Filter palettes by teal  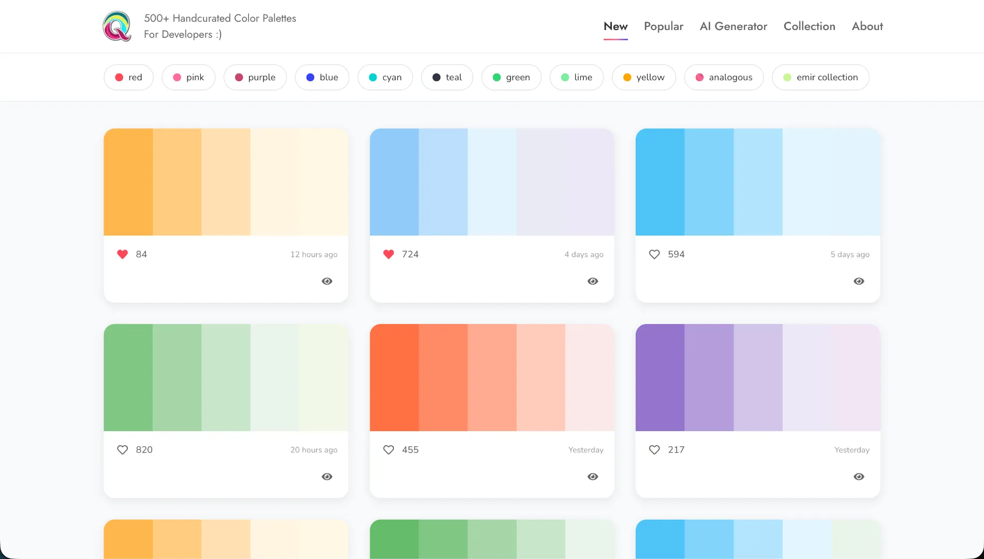click(x=447, y=77)
